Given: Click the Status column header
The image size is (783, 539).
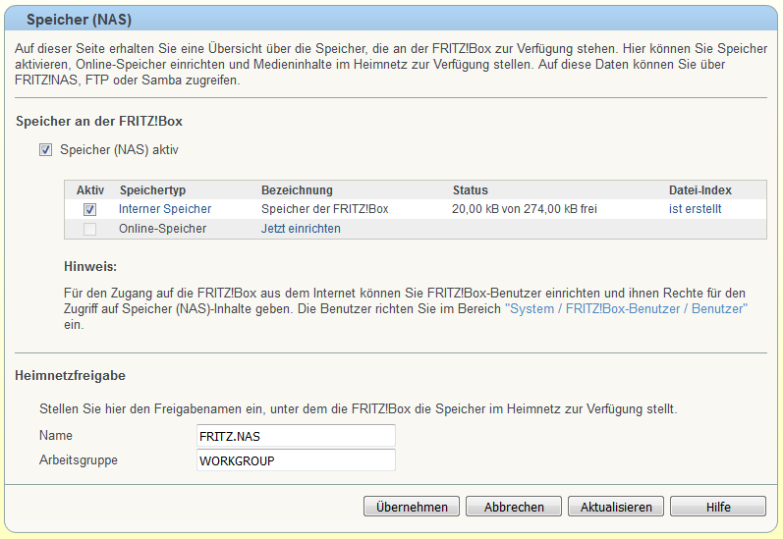Looking at the screenshot, I should [471, 190].
